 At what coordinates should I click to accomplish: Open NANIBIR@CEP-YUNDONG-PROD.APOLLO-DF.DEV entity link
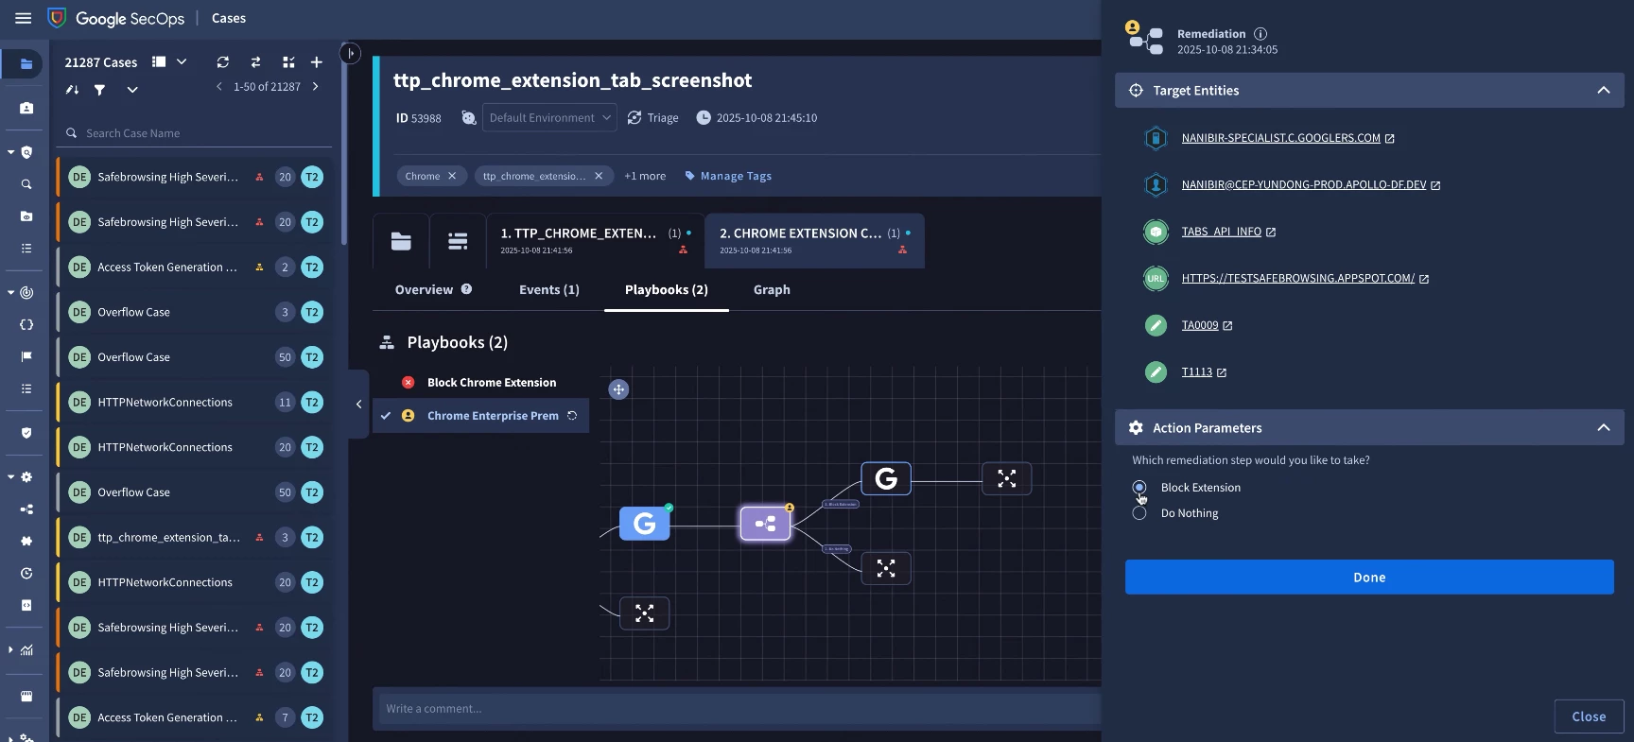[x=1303, y=185]
